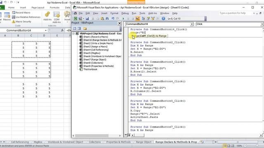The height and width of the screenshot is (148, 264).
Task: Click the Cut scissors icon in VBA toolbar
Action: tap(93, 18)
